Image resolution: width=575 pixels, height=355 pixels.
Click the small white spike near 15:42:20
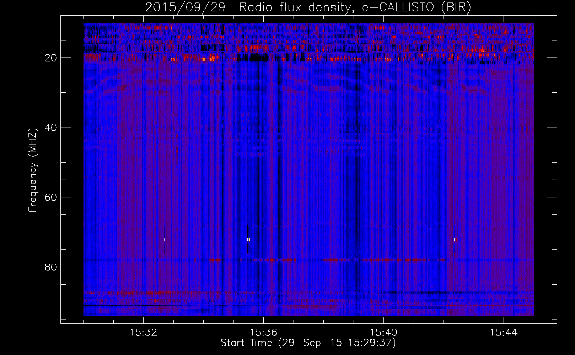pyautogui.click(x=455, y=239)
